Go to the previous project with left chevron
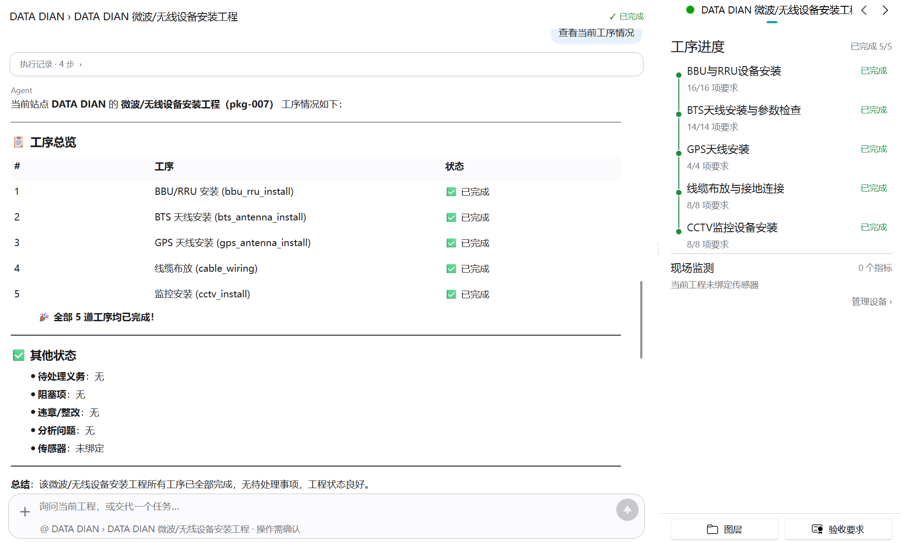The width and height of the screenshot is (901, 543). pyautogui.click(x=864, y=10)
